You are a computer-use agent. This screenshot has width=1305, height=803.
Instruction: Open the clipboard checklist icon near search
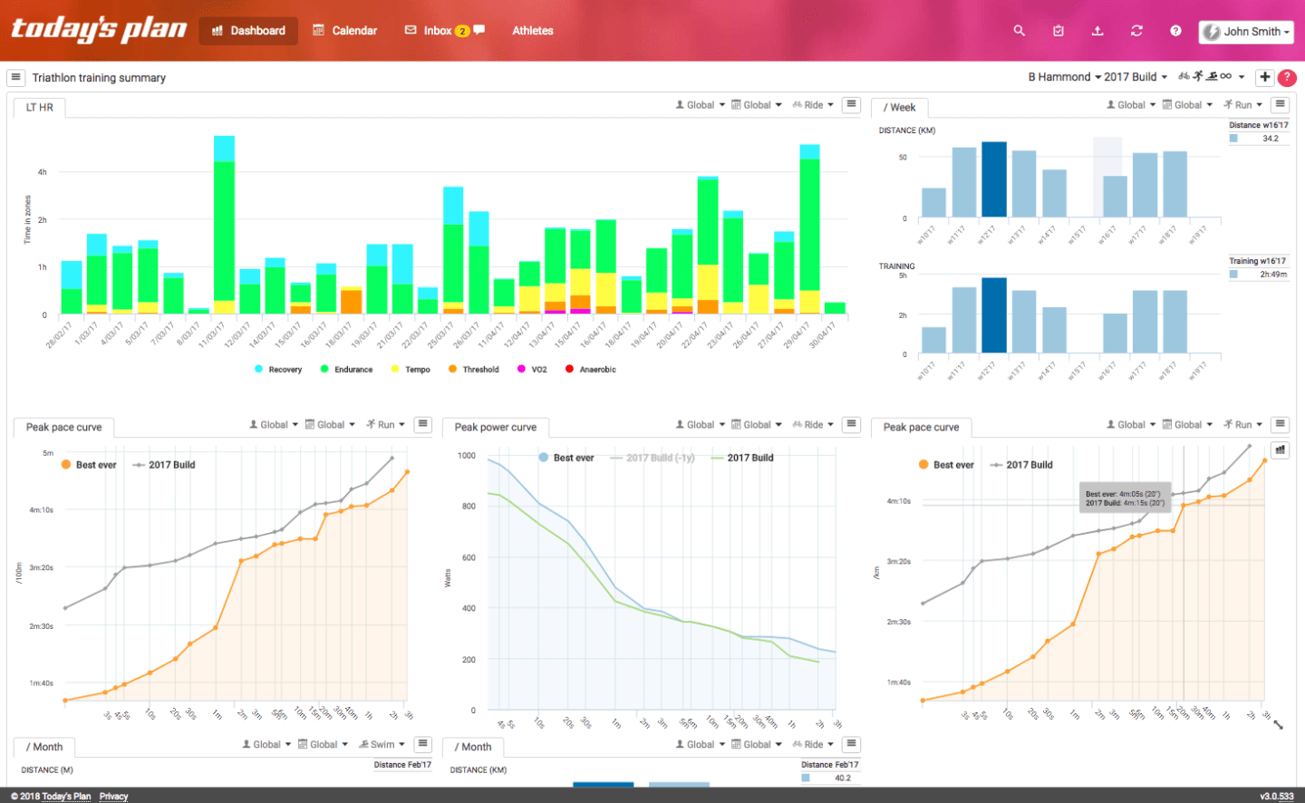click(1058, 30)
